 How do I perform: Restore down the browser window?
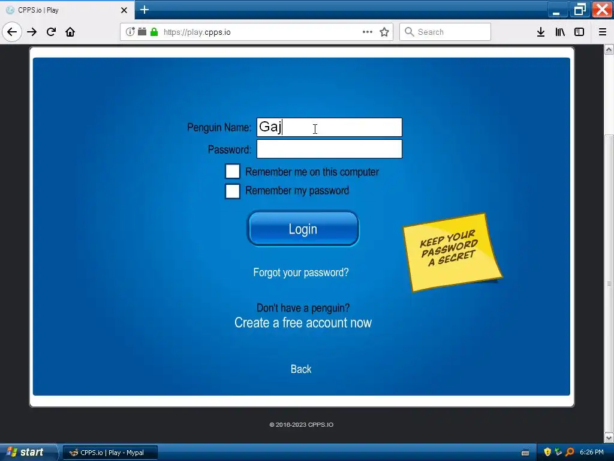(580, 10)
